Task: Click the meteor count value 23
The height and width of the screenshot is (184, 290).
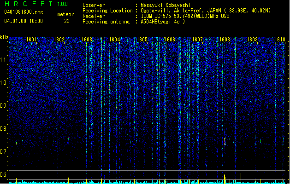Action: point(67,21)
